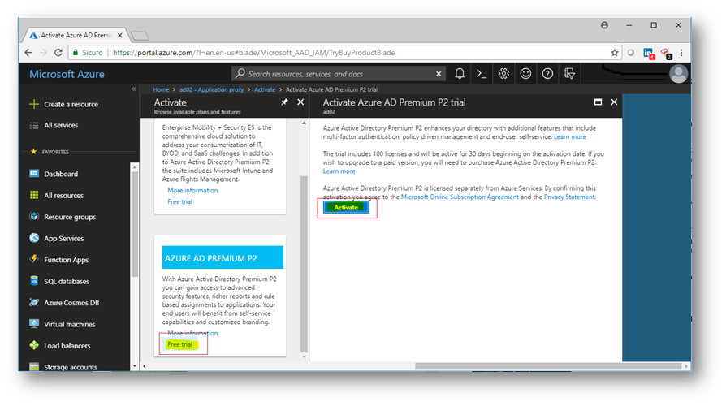Open the notifications bell icon
Image resolution: width=726 pixels, height=406 pixels.
[x=460, y=74]
